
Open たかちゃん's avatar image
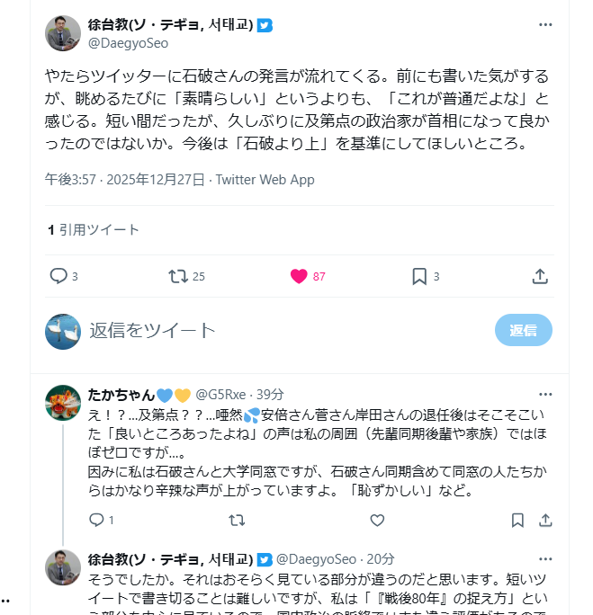[x=63, y=402]
